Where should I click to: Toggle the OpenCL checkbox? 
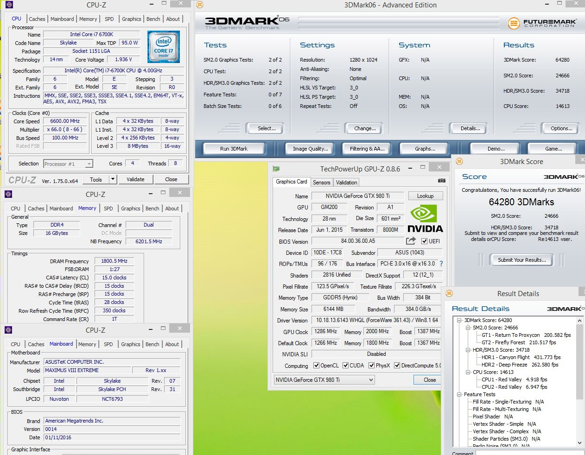click(316, 366)
